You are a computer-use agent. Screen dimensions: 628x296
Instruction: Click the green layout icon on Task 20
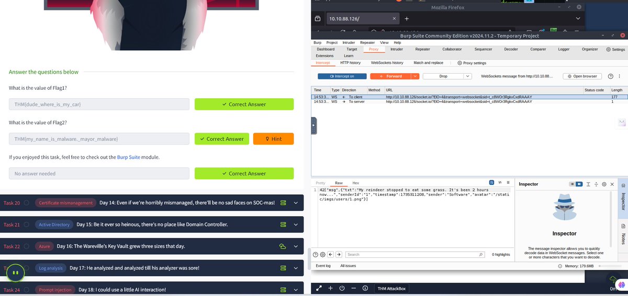[283, 203]
